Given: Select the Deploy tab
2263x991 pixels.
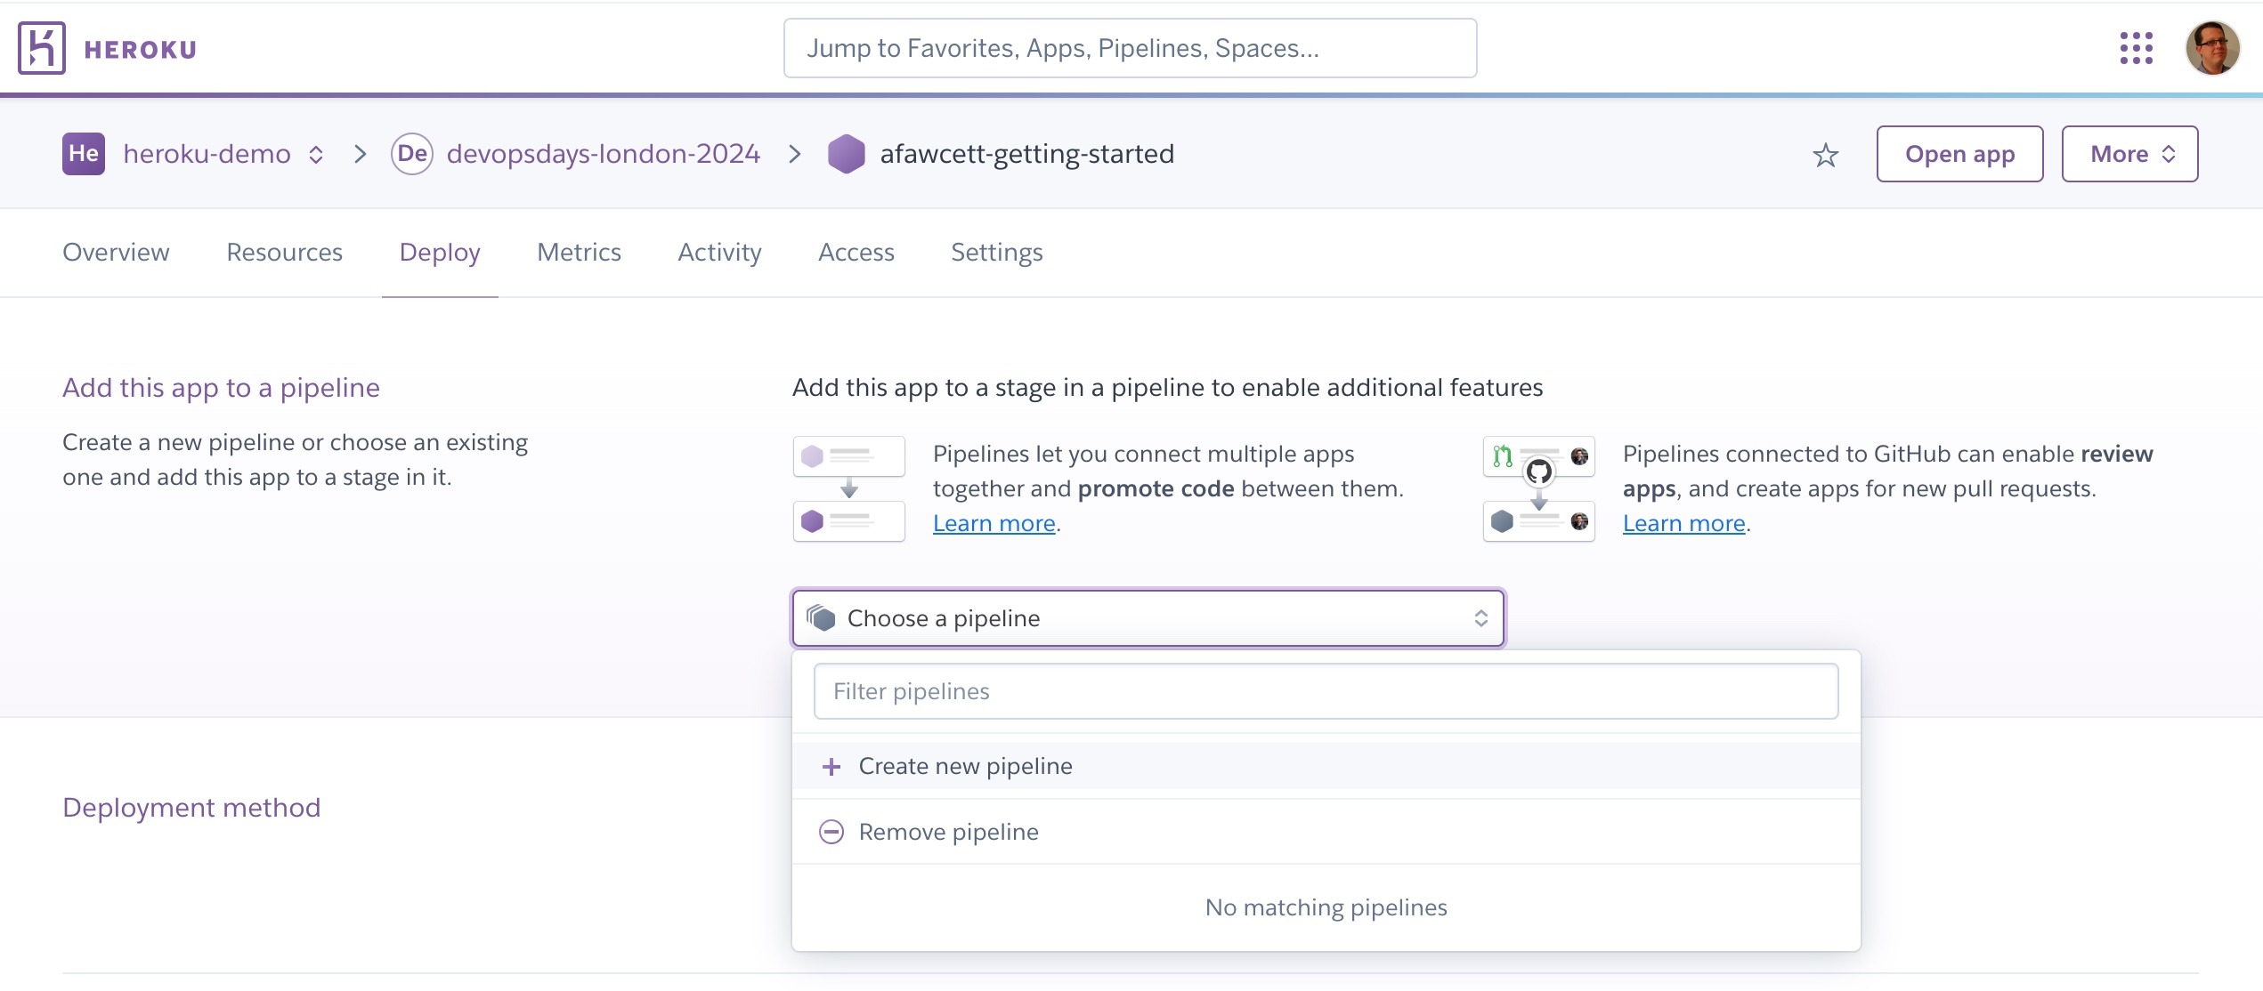Looking at the screenshot, I should (440, 253).
